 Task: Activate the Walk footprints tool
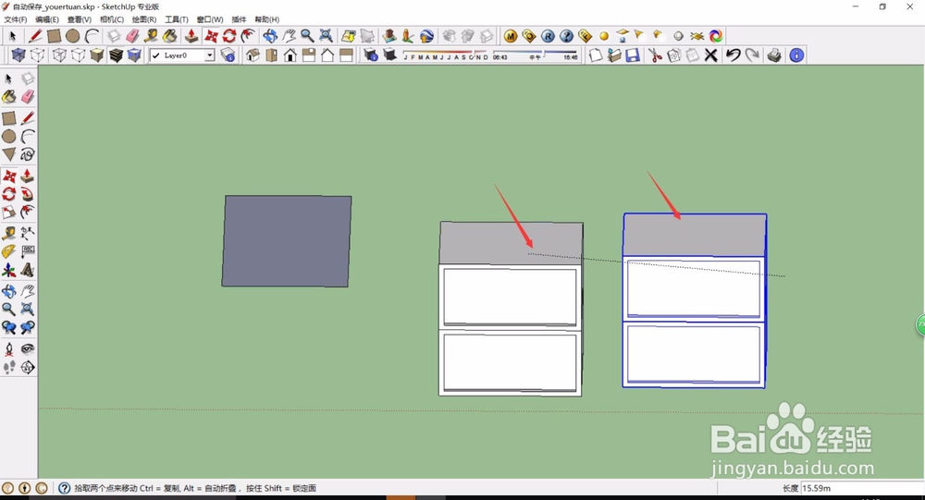coord(9,367)
